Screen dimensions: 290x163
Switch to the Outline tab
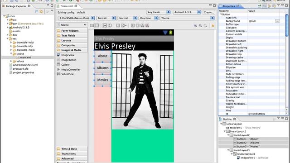coord(227,119)
